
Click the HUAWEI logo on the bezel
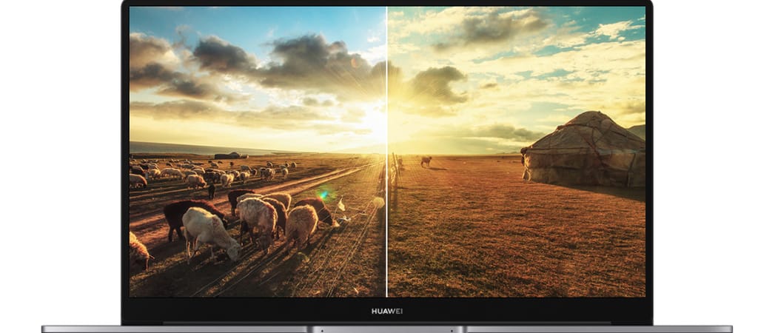pyautogui.click(x=386, y=311)
